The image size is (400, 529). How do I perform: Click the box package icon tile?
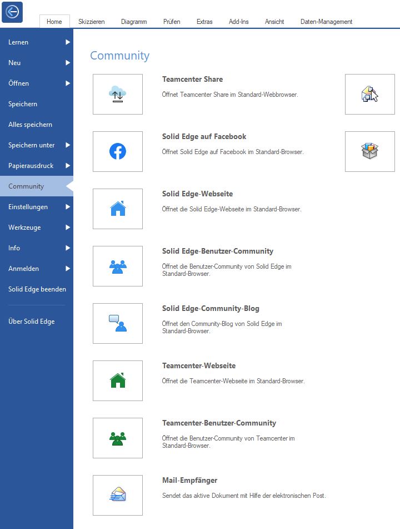pyautogui.click(x=369, y=151)
